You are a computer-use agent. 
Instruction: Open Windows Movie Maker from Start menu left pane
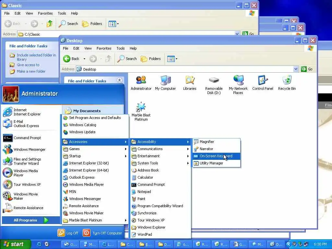[31, 196]
